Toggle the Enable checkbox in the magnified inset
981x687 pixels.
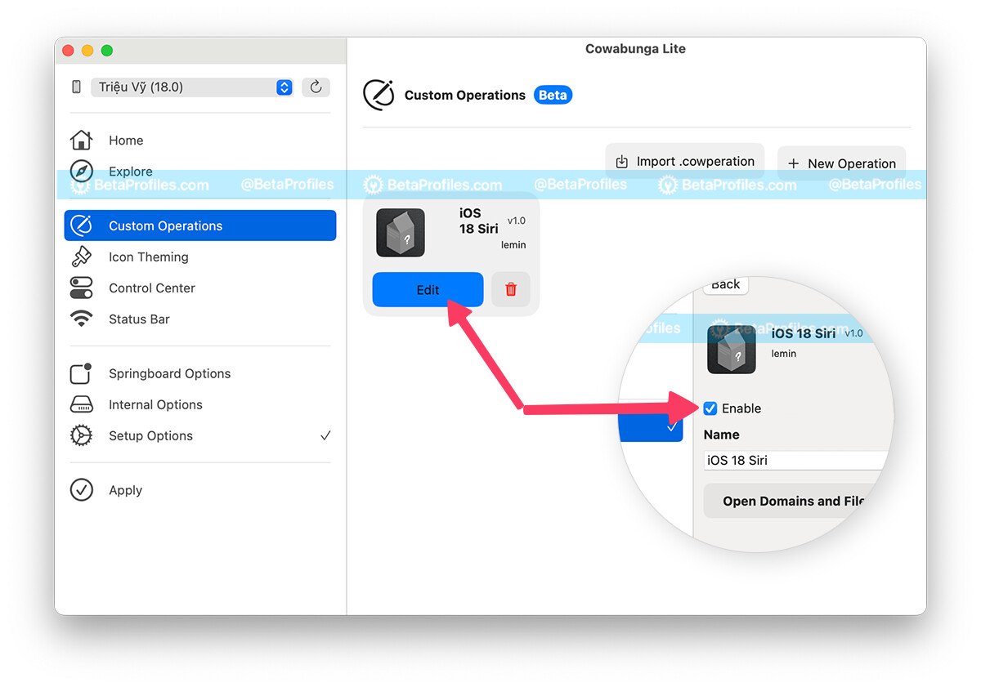tap(710, 408)
